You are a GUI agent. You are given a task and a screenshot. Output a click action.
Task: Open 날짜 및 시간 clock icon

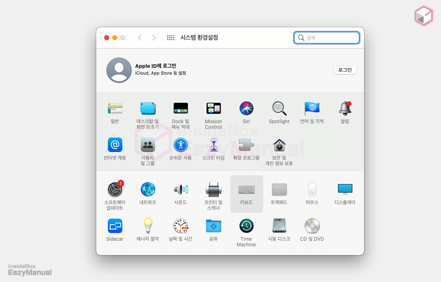(180, 226)
